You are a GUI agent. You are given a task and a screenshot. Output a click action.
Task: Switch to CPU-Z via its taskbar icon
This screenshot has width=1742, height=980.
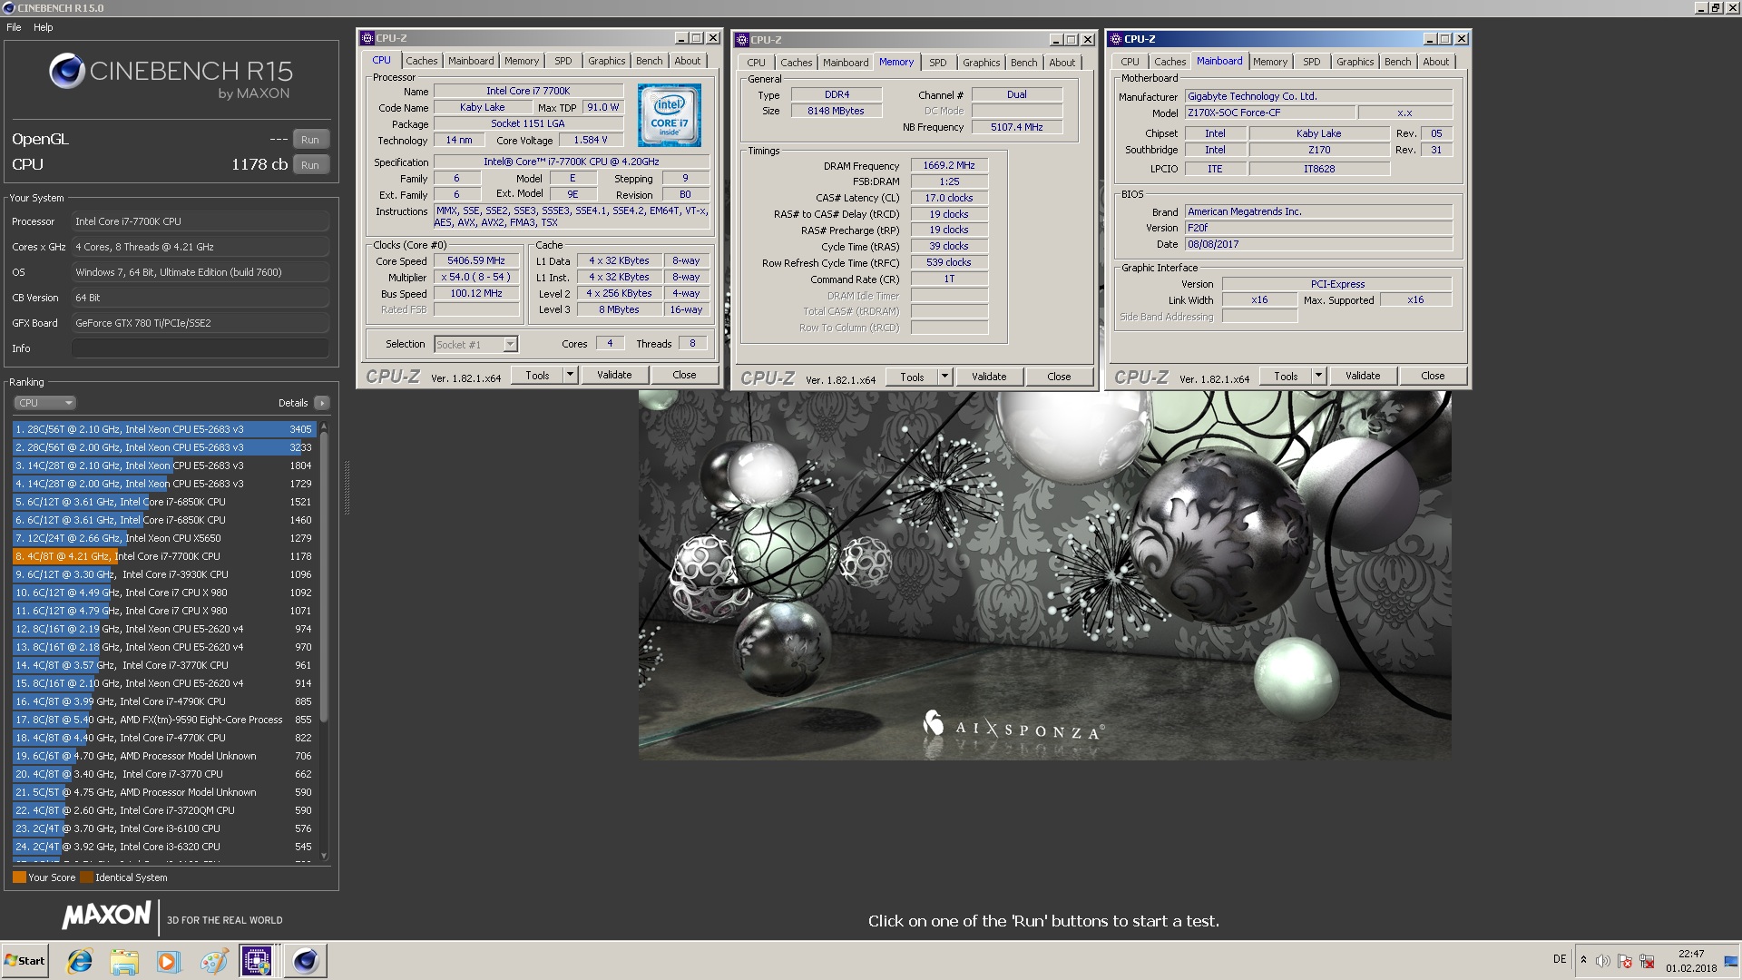257,961
